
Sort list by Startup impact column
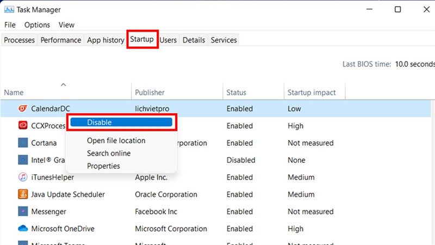coord(312,93)
